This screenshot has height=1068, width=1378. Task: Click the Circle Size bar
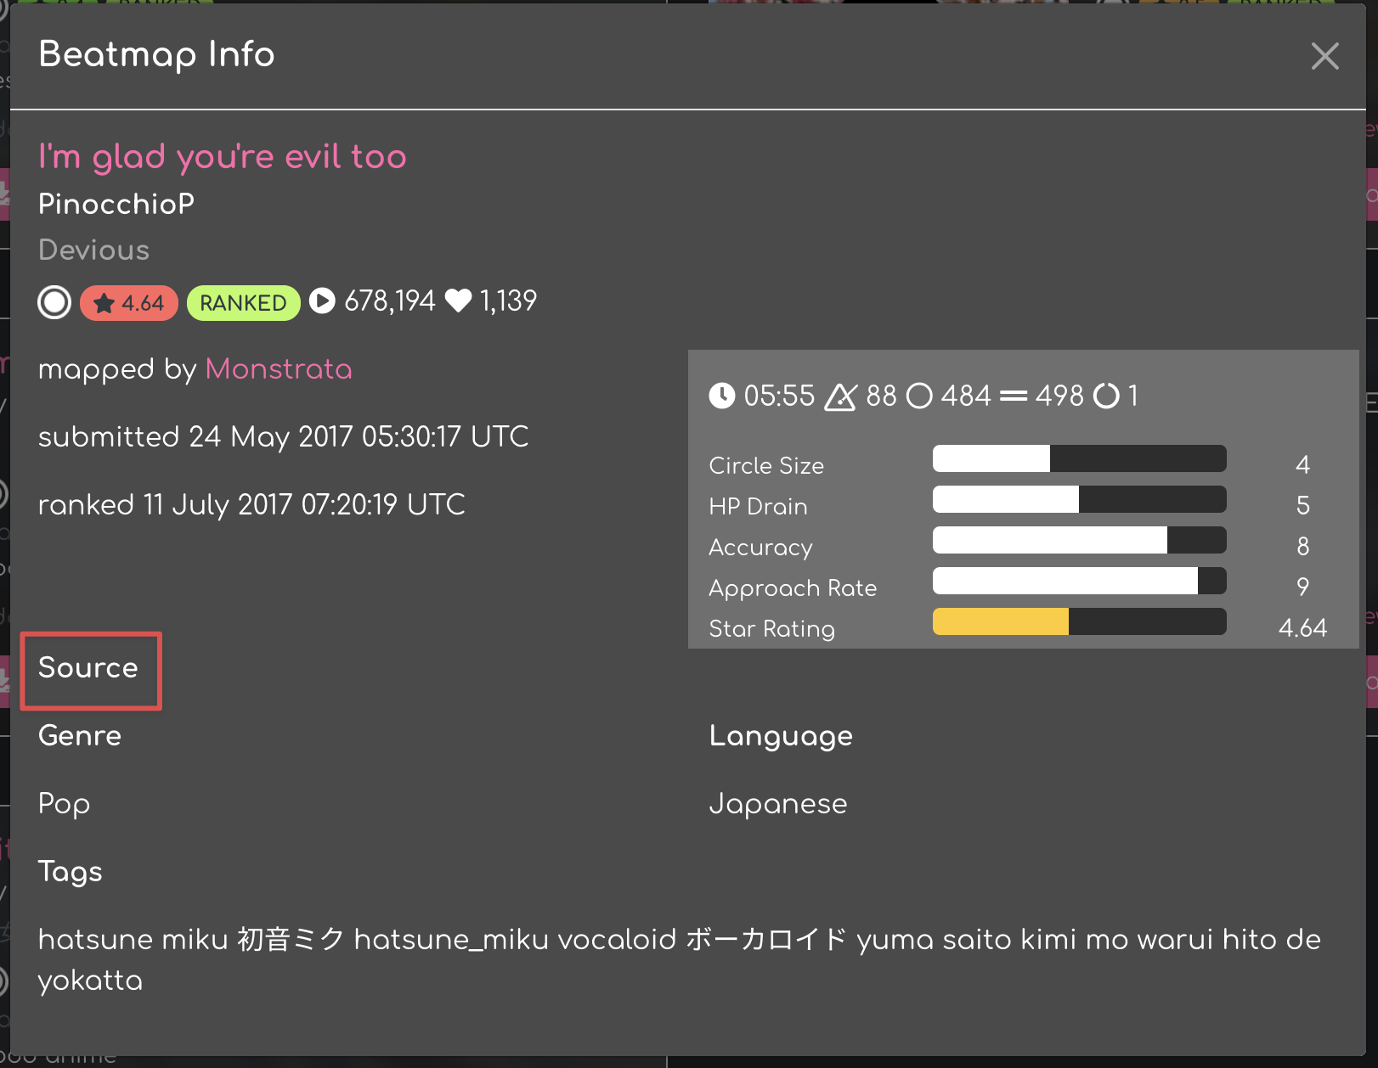[x=1079, y=458]
